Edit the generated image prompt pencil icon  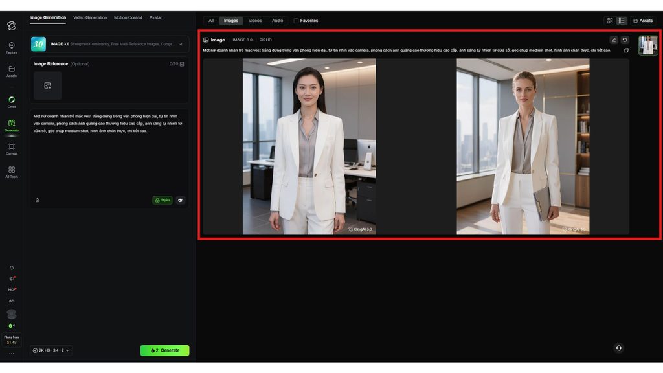point(614,40)
